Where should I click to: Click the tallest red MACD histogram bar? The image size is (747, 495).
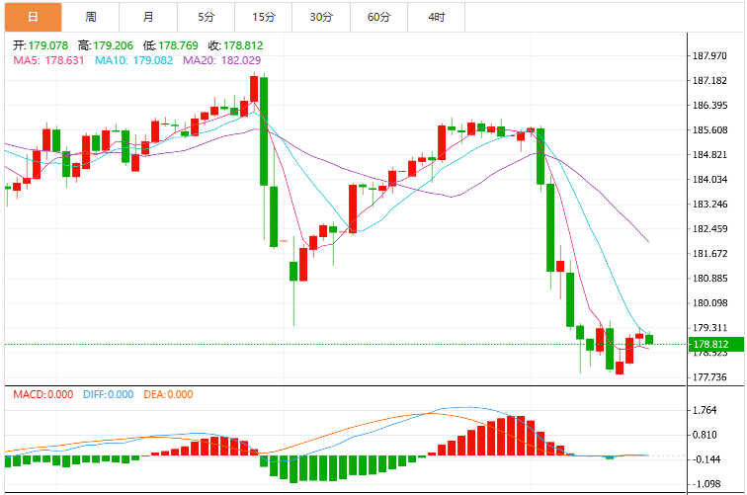[x=511, y=436]
